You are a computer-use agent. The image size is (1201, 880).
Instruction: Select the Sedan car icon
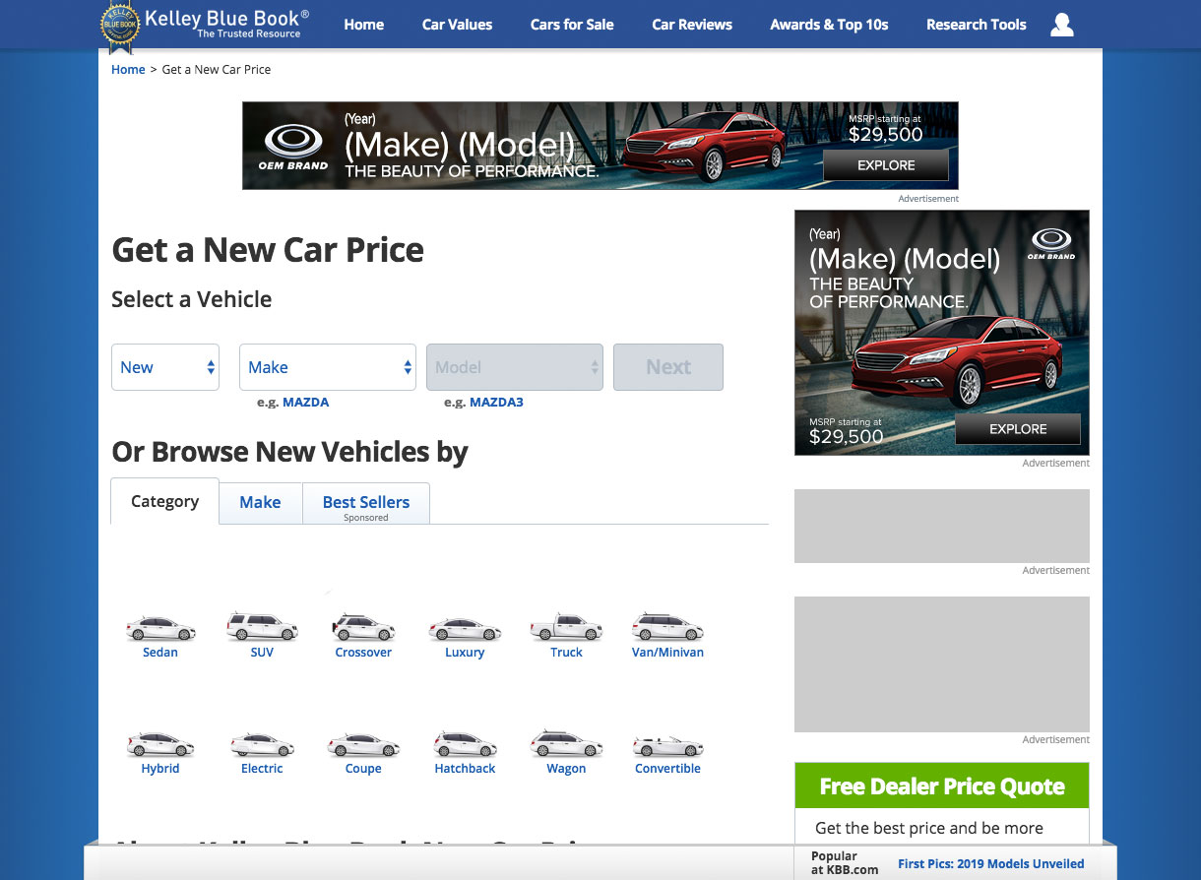click(x=160, y=628)
